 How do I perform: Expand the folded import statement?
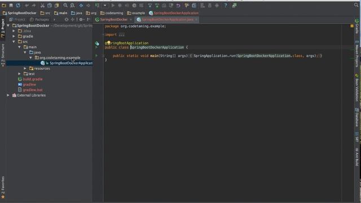[x=122, y=35]
